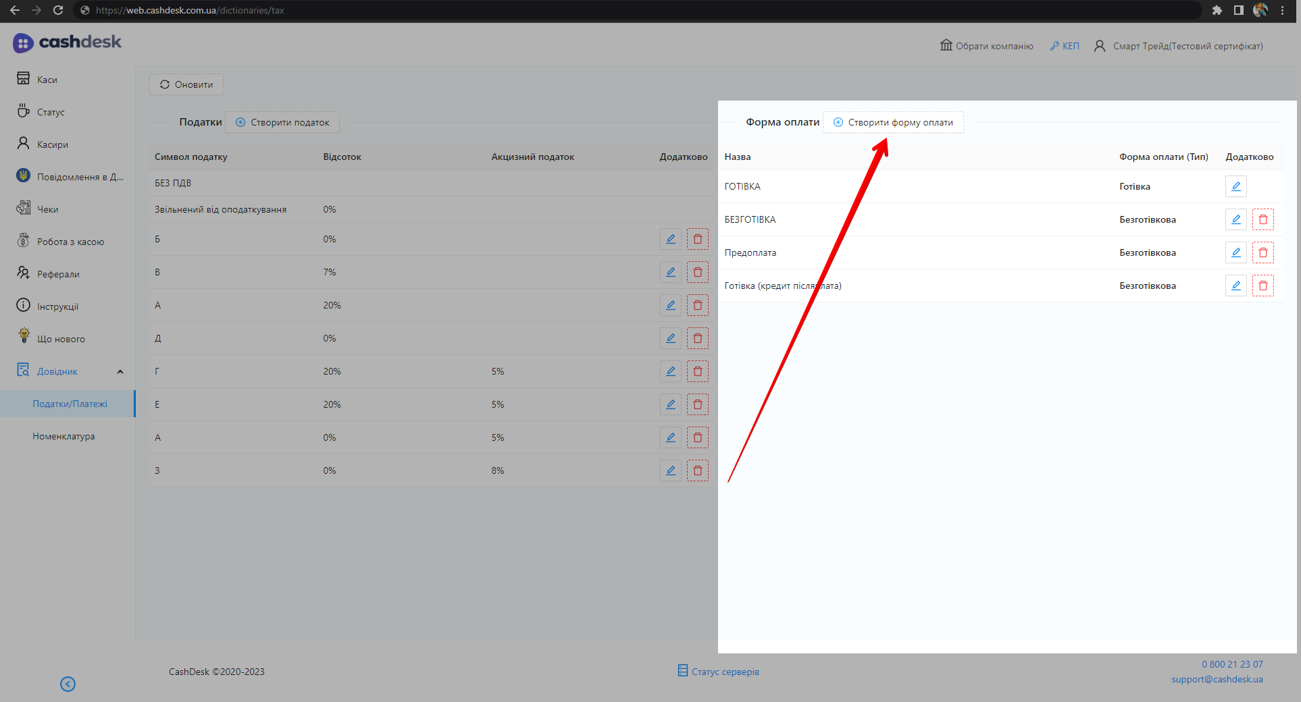Viewport: 1301px width, 702px height.
Task: Open the Статус серверів link
Action: (x=719, y=672)
